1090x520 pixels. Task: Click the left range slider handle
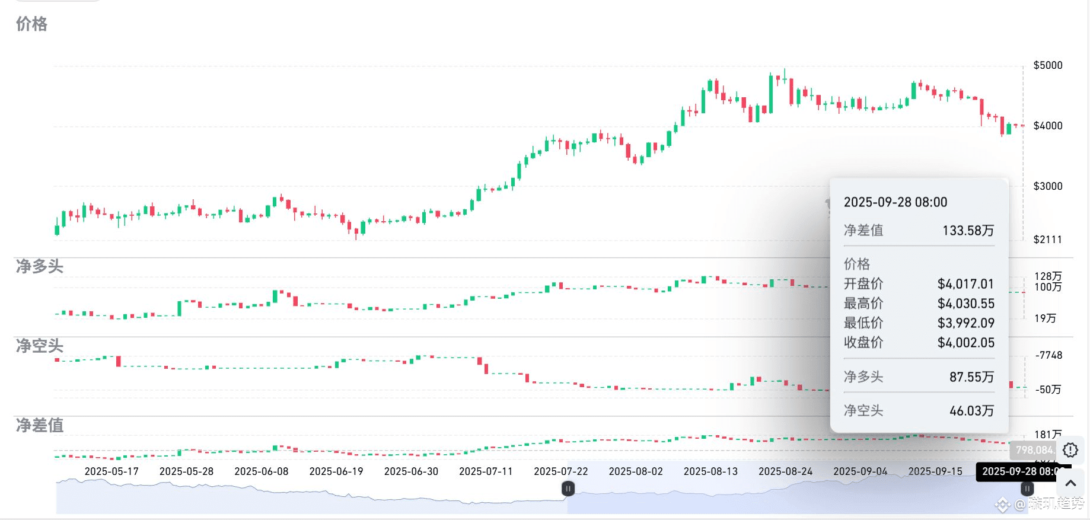point(568,489)
